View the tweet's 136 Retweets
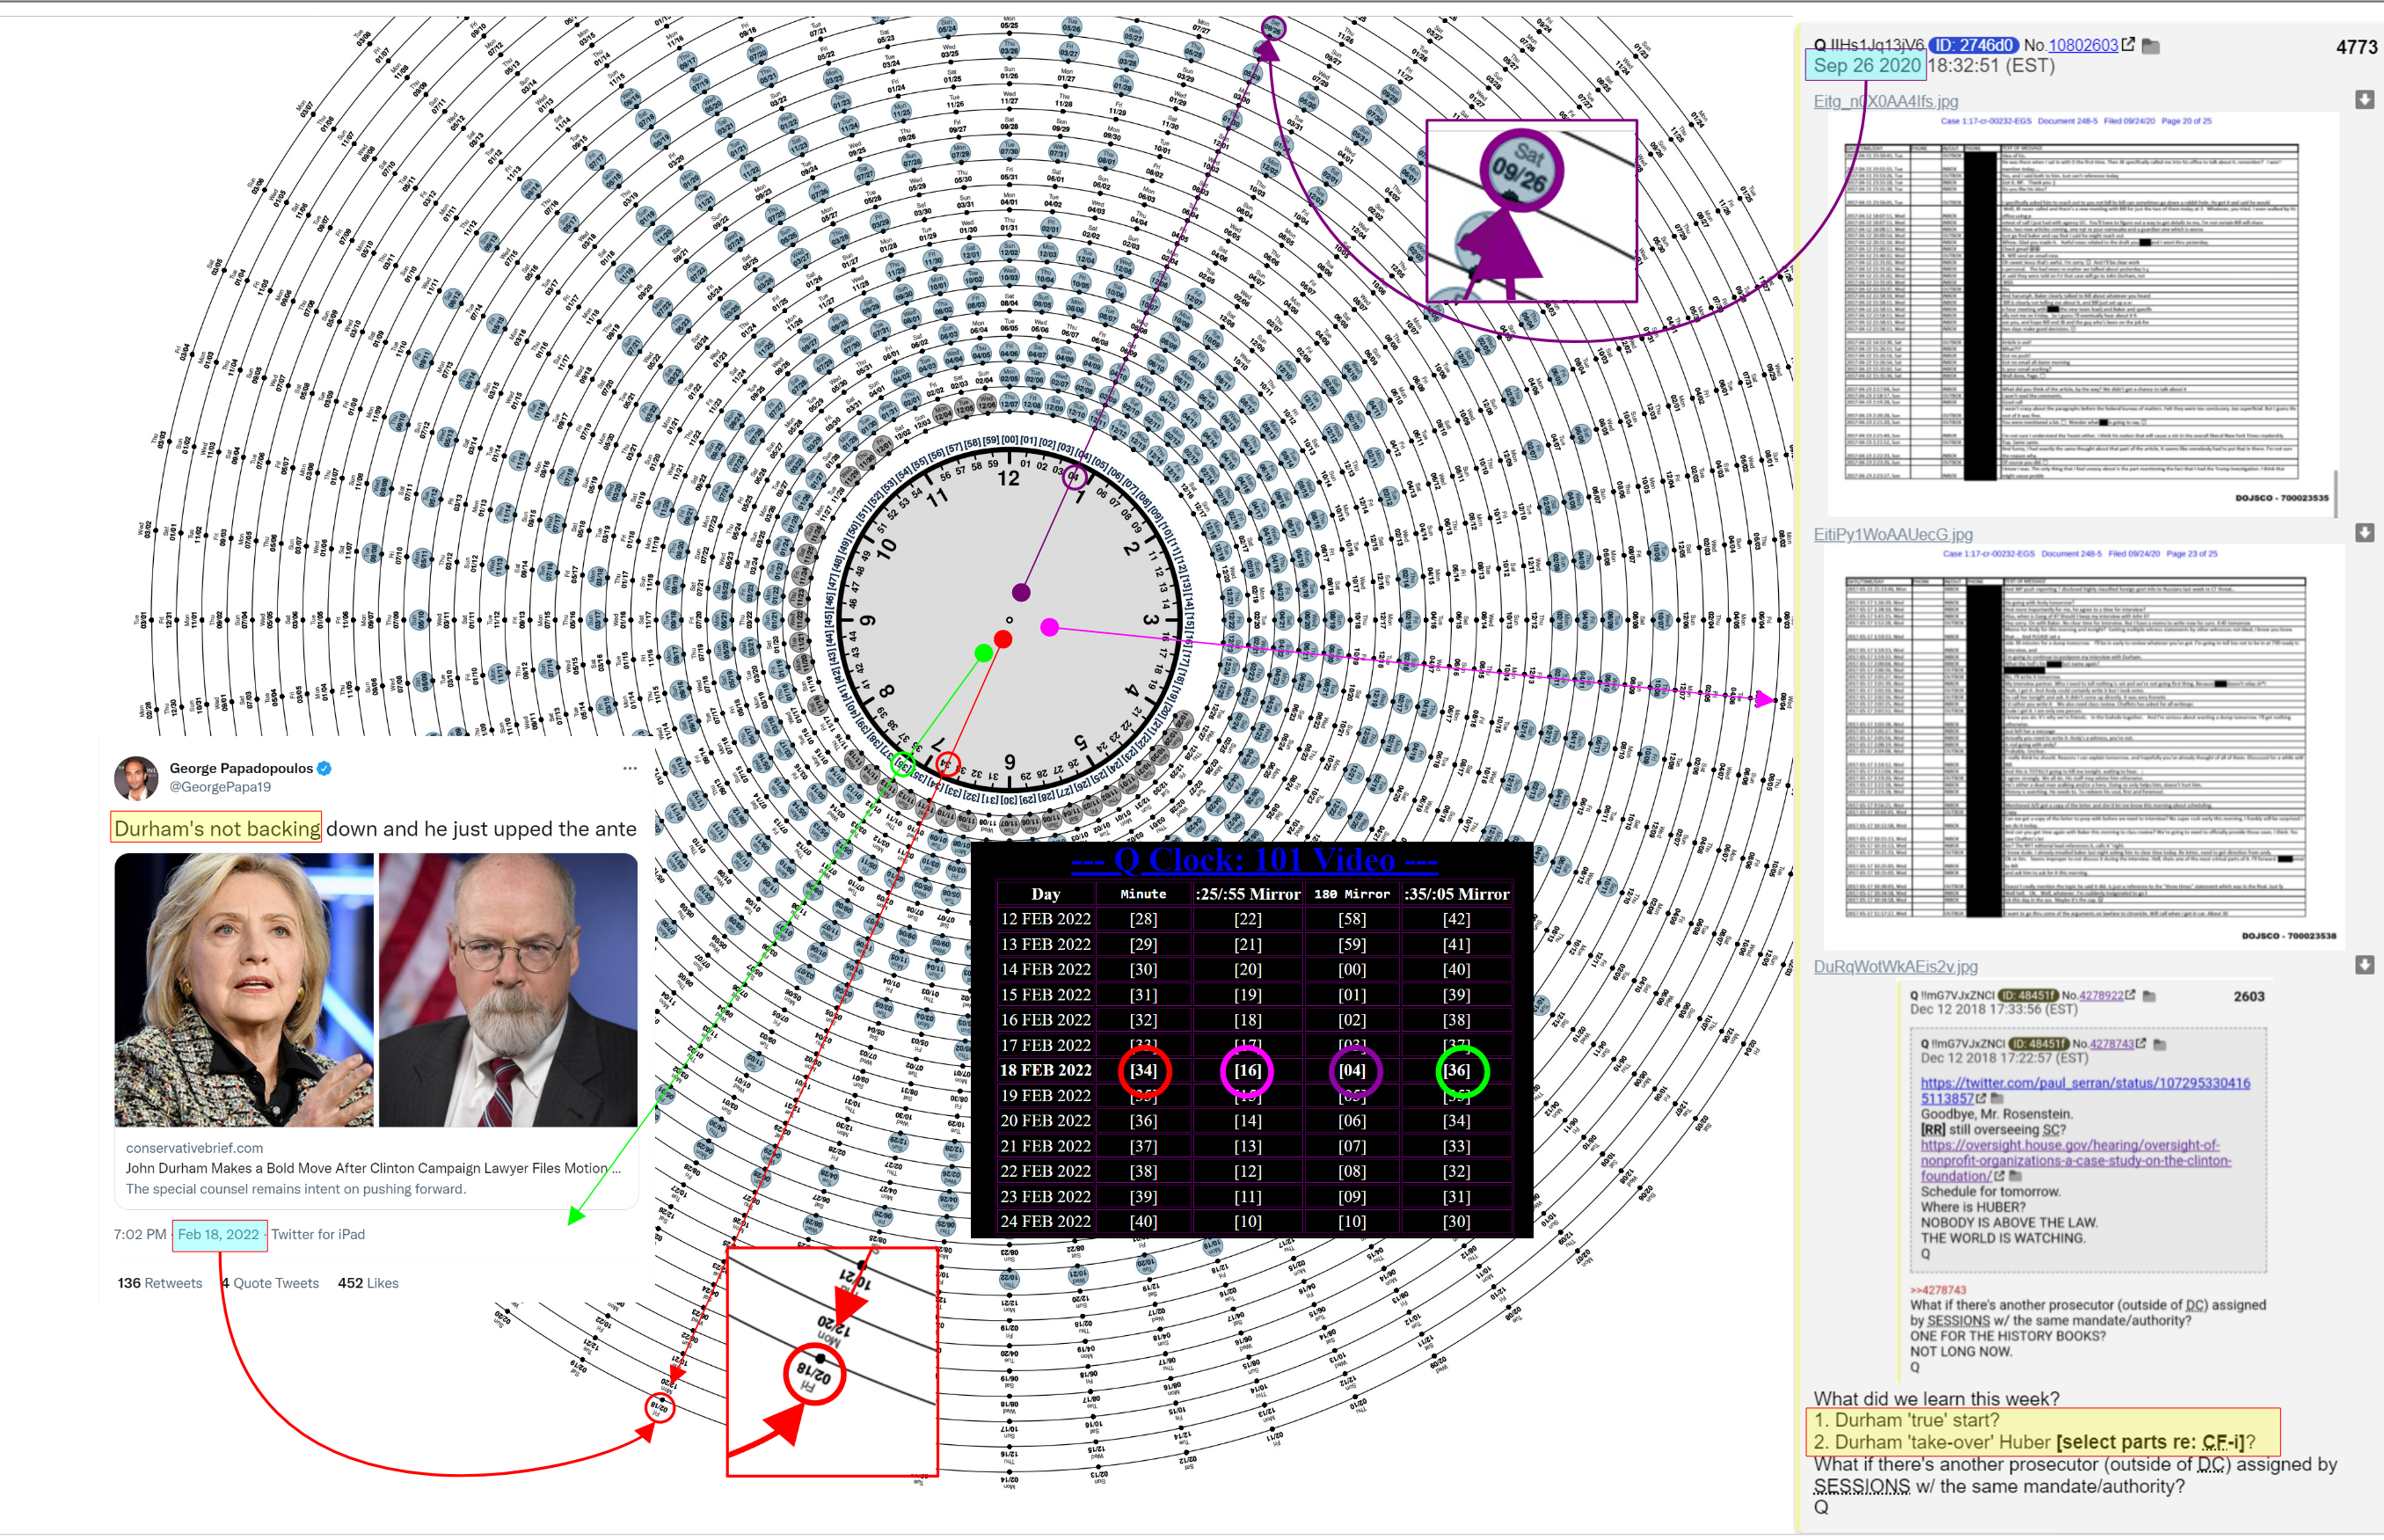2384x1540 pixels. pyautogui.click(x=159, y=1283)
